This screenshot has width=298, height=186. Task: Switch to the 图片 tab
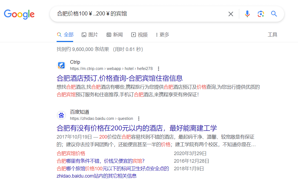point(90,35)
